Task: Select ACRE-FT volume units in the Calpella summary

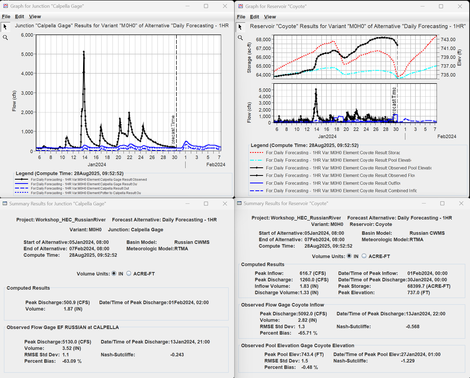Action: [129, 274]
